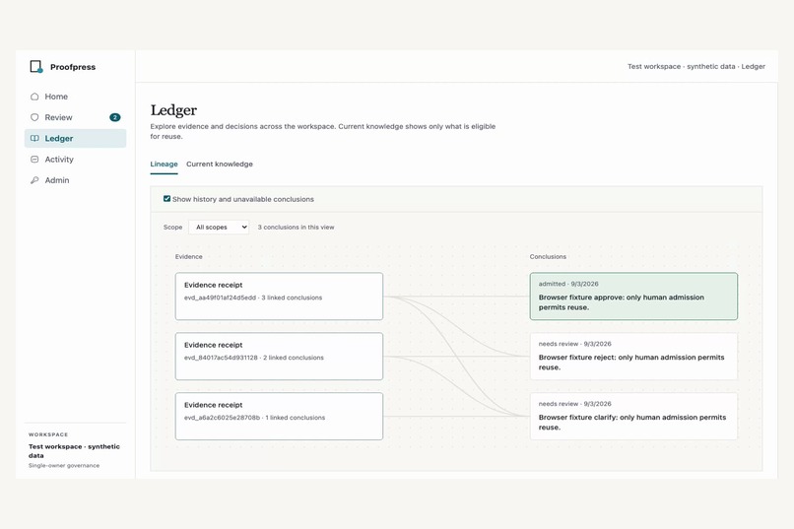Open the Admin section

pos(75,180)
